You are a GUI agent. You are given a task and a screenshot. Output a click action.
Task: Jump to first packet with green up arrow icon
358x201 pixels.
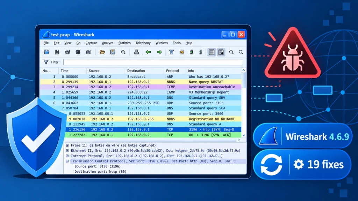click(192, 52)
